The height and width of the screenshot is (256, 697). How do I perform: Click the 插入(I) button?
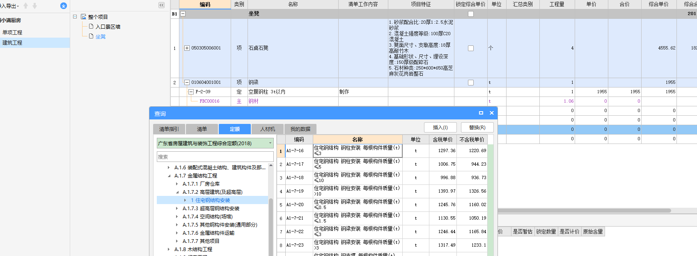click(x=440, y=128)
